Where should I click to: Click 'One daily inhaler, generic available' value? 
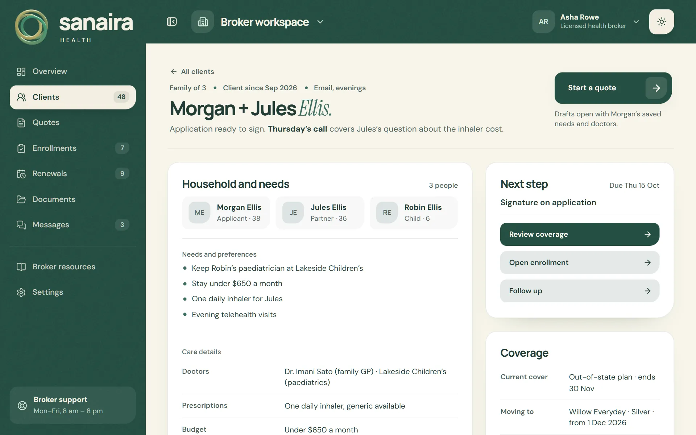[x=345, y=406]
